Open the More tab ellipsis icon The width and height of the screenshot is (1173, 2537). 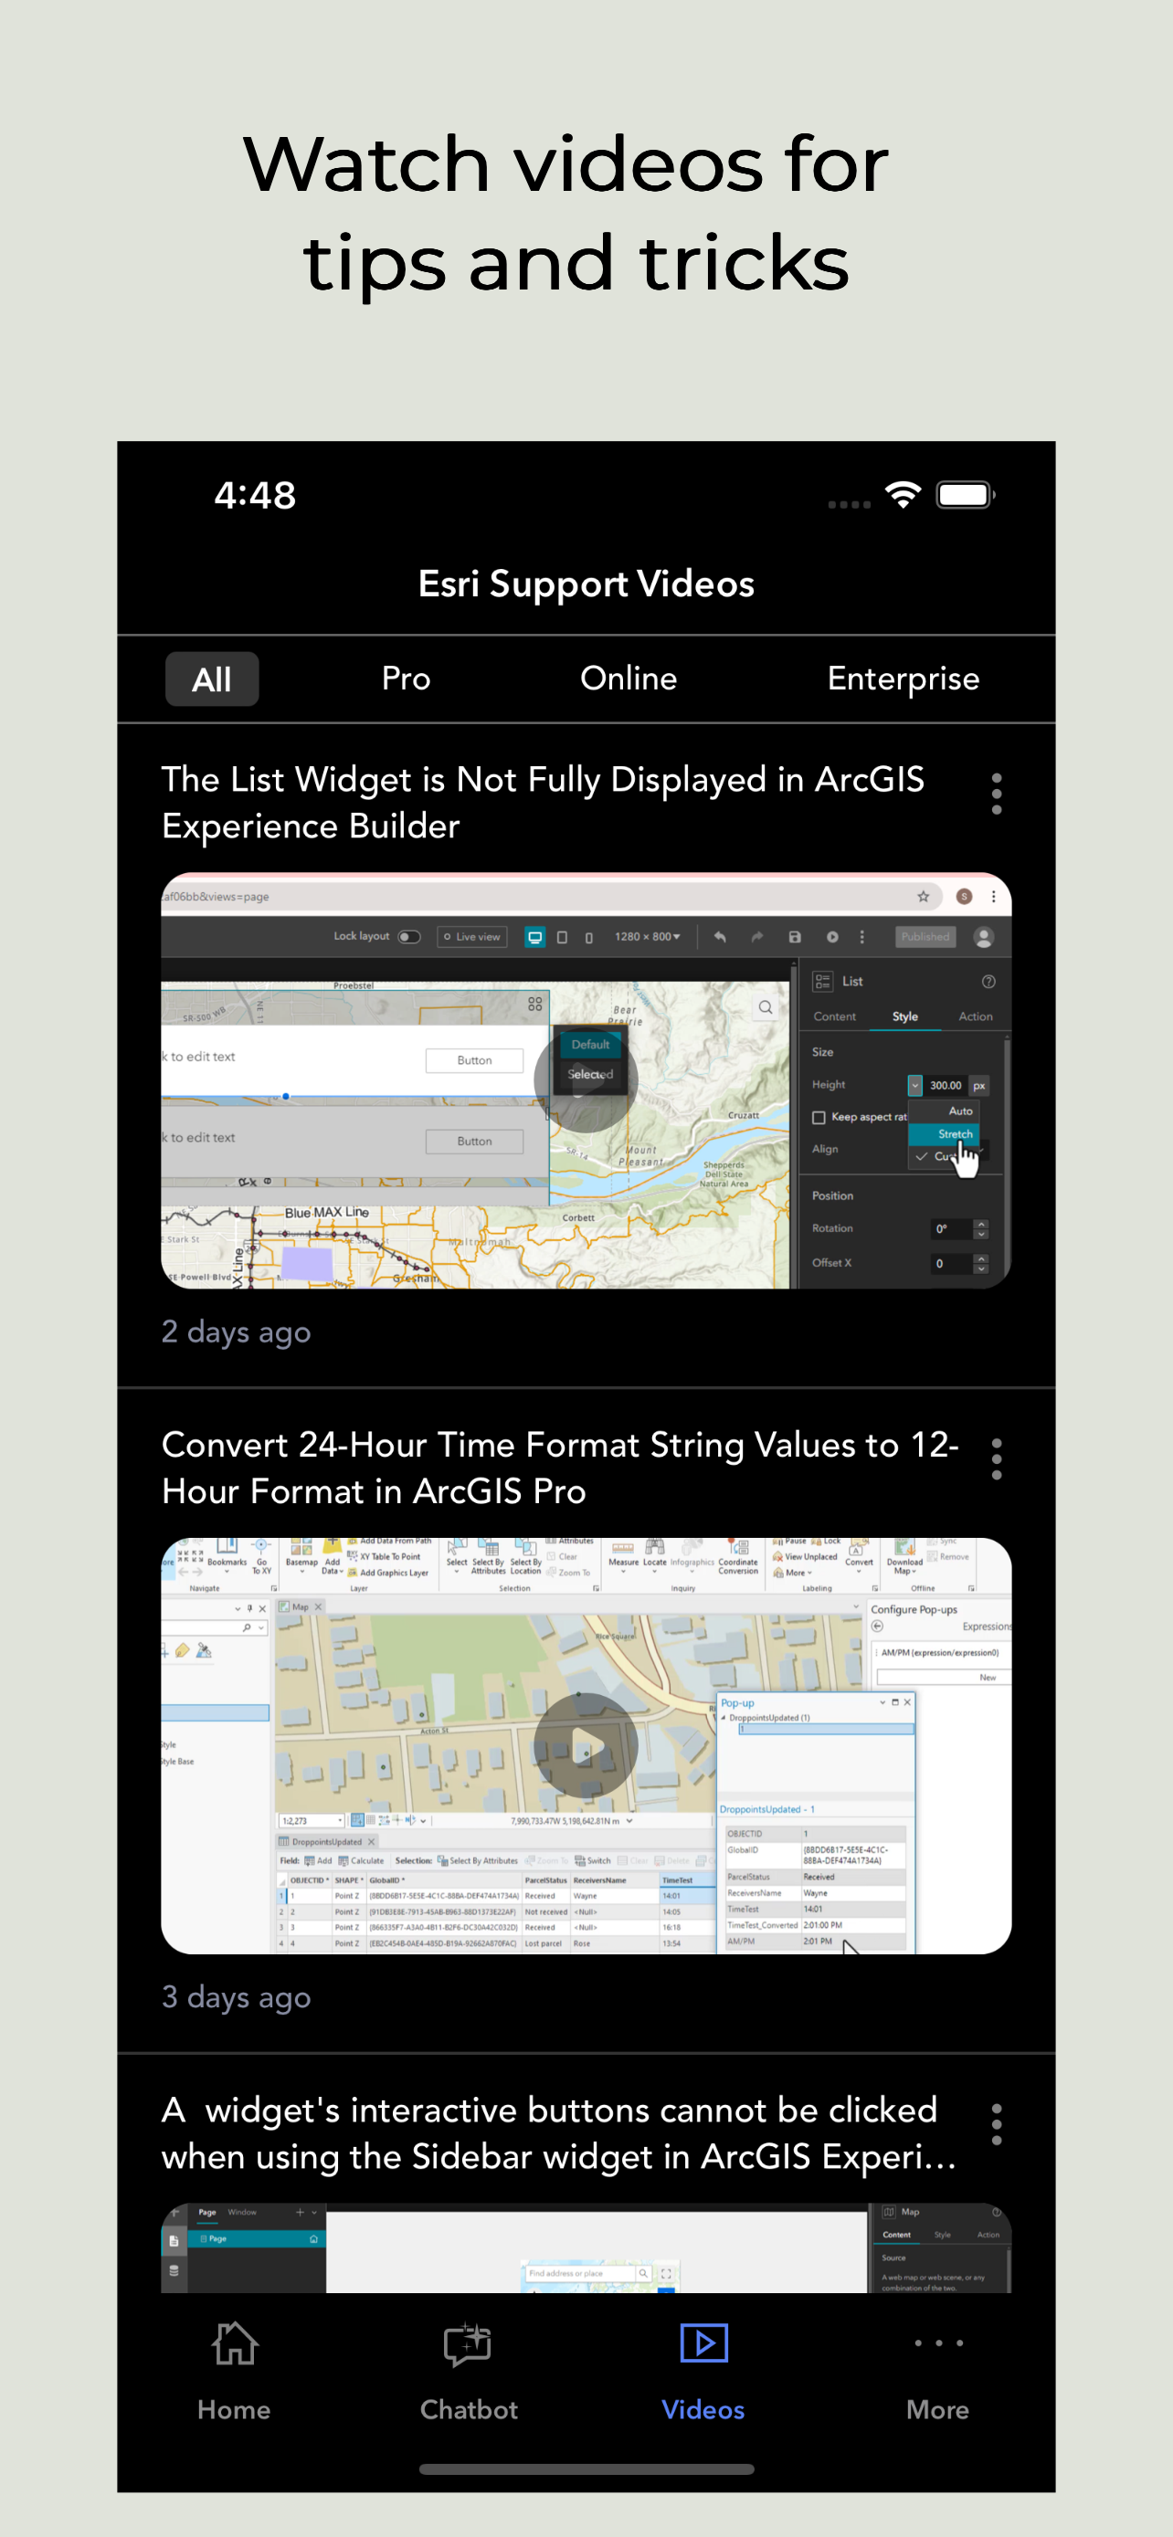937,2343
